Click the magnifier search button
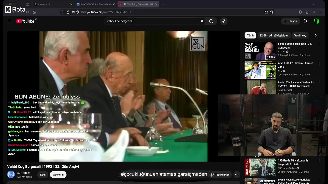The width and height of the screenshot is (328, 184). coord(211,21)
